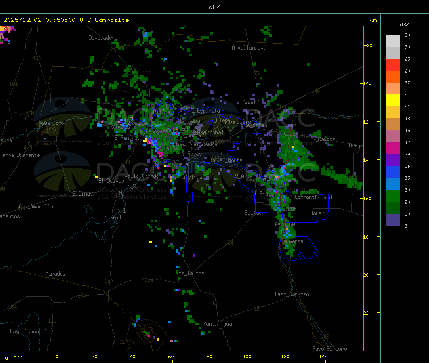This screenshot has width=429, height=363.
Task: Click the '100' tick on bottom axis
Action: click(247, 356)
